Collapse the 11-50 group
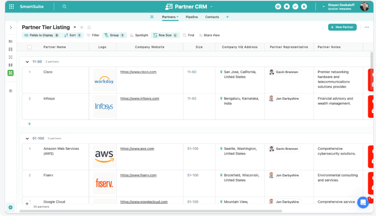 pos(27,62)
